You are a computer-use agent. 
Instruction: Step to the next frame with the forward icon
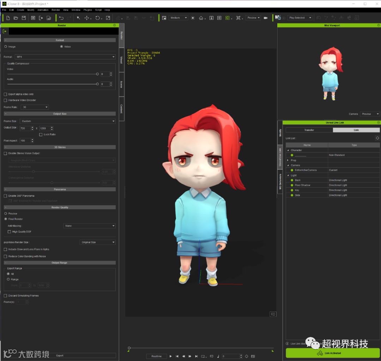[190, 356]
